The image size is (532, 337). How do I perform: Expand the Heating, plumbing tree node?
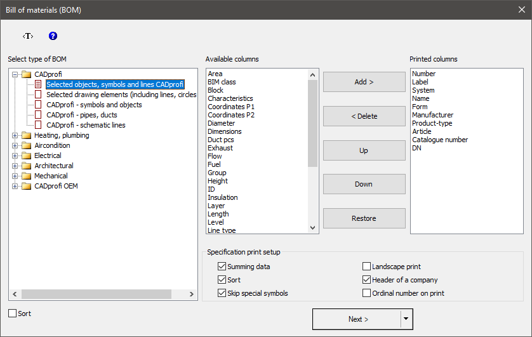tap(15, 135)
